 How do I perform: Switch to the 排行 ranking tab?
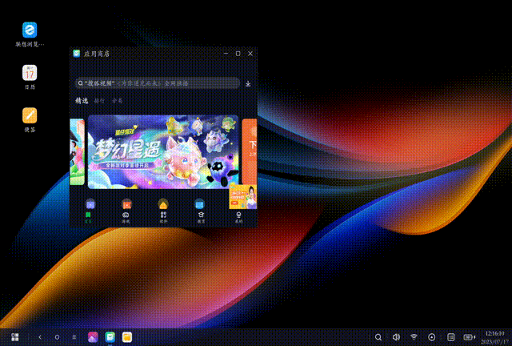click(x=99, y=101)
